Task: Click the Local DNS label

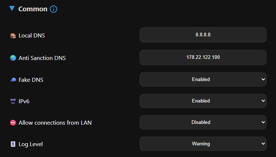Action: click(x=32, y=36)
